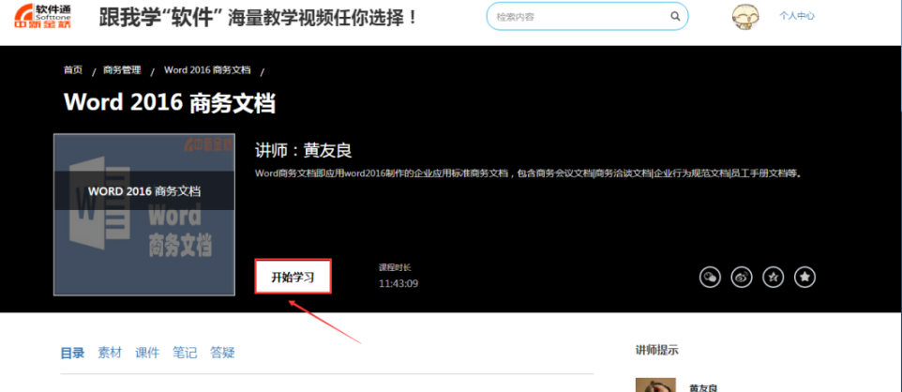Go to 首页 in the breadcrumb
This screenshot has width=902, height=392.
pyautogui.click(x=73, y=70)
